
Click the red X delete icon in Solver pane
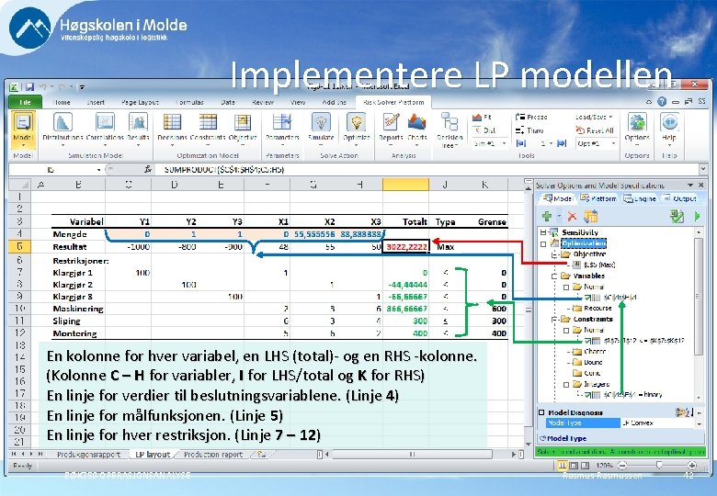coord(572,217)
